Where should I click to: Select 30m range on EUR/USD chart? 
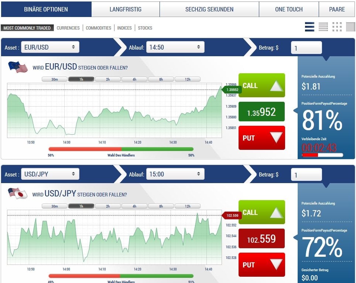(55, 79)
